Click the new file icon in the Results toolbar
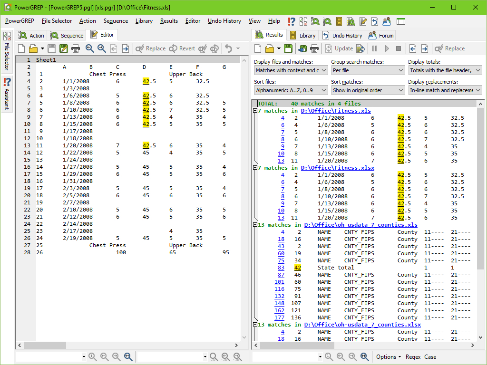The image size is (487, 365). pyautogui.click(x=258, y=48)
